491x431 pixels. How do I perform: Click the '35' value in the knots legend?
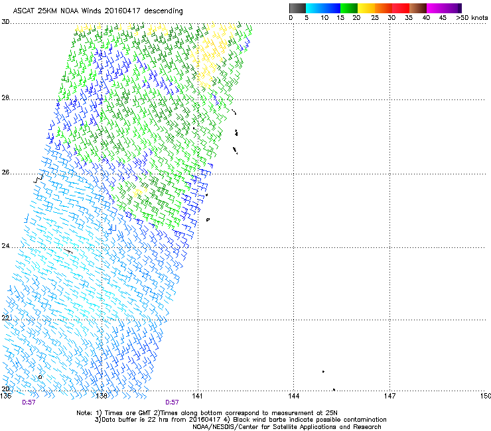coord(409,18)
